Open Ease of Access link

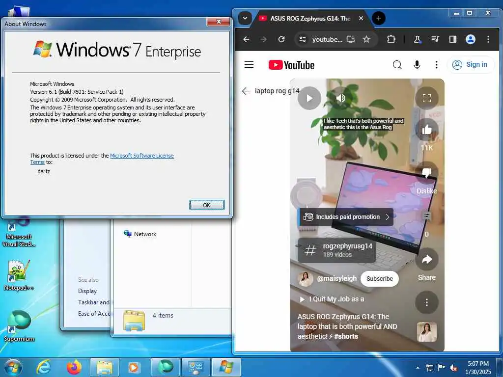click(x=94, y=314)
